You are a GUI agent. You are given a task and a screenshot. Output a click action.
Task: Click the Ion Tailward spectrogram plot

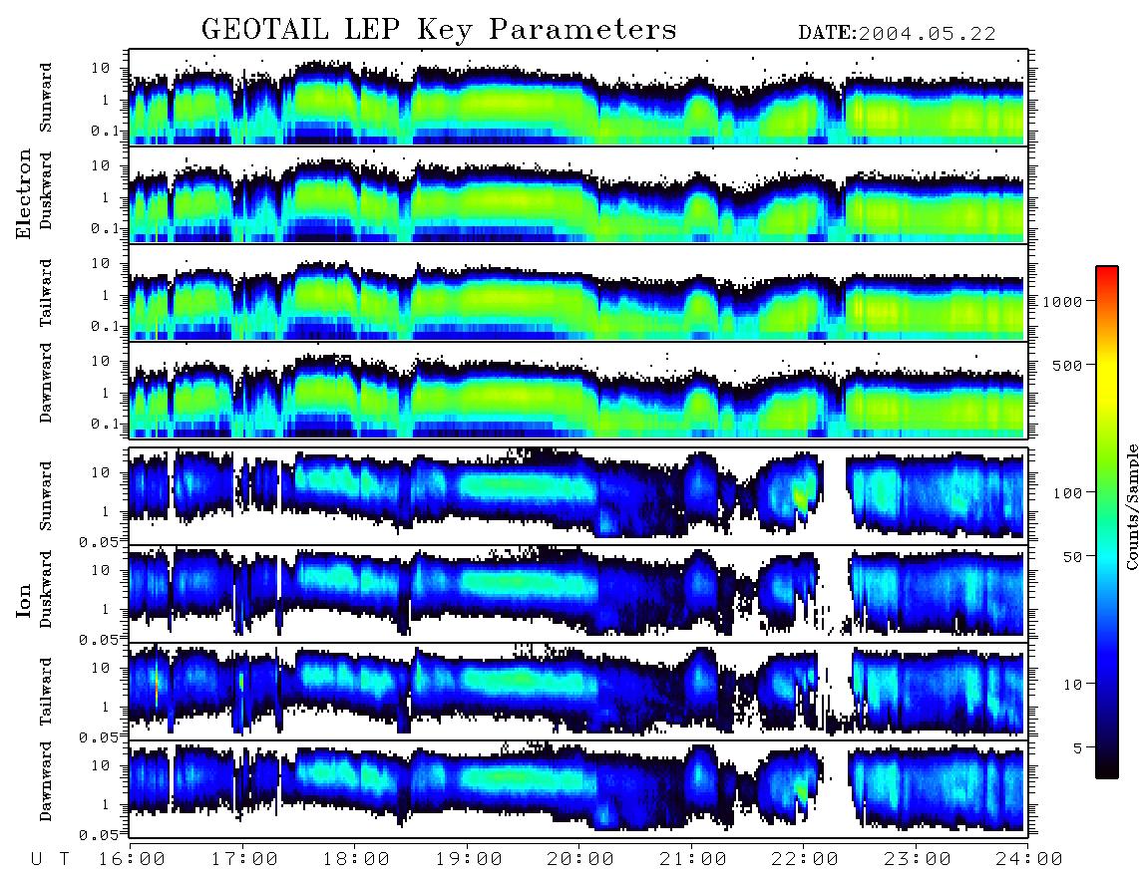[578, 692]
